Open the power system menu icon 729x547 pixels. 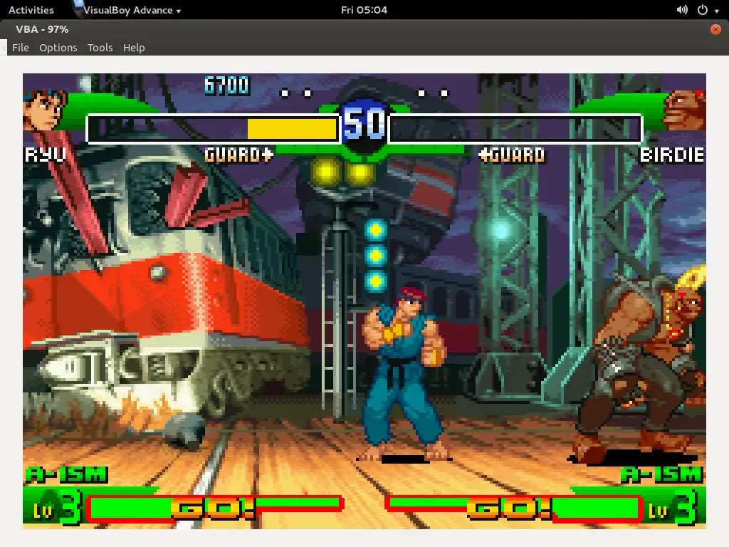[x=703, y=10]
